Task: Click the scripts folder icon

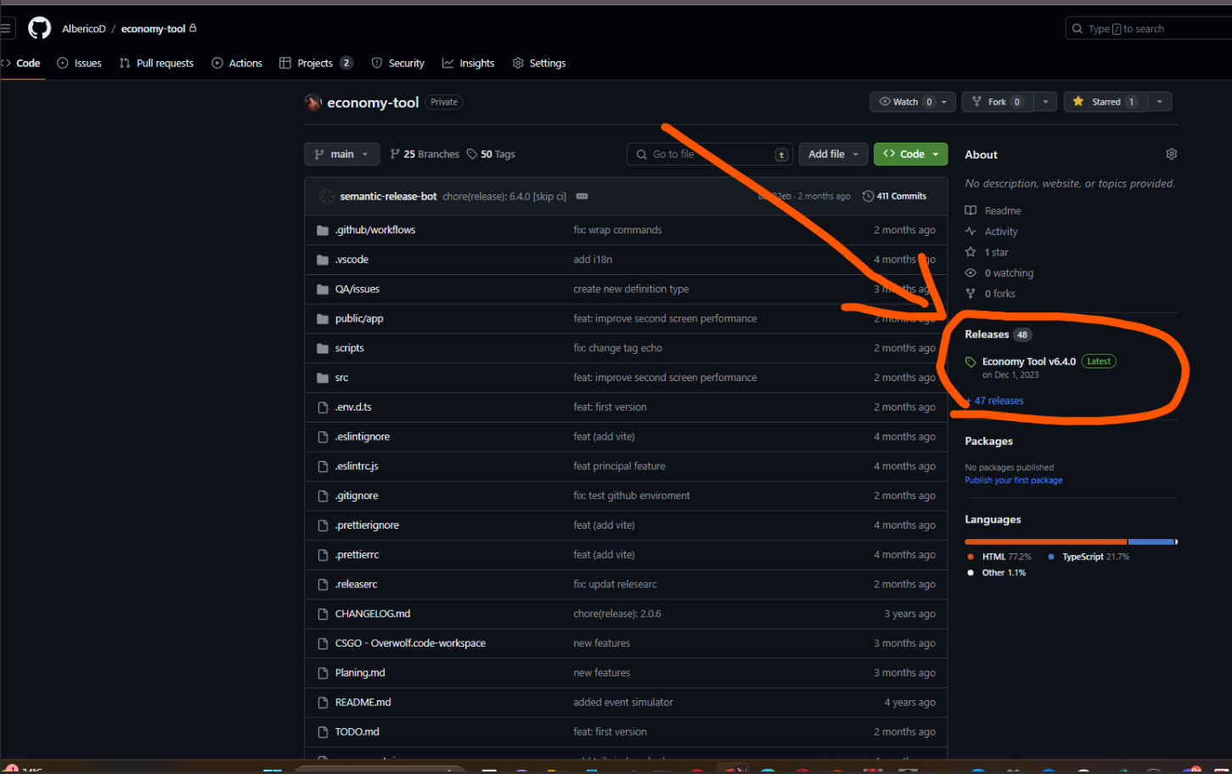Action: tap(323, 348)
